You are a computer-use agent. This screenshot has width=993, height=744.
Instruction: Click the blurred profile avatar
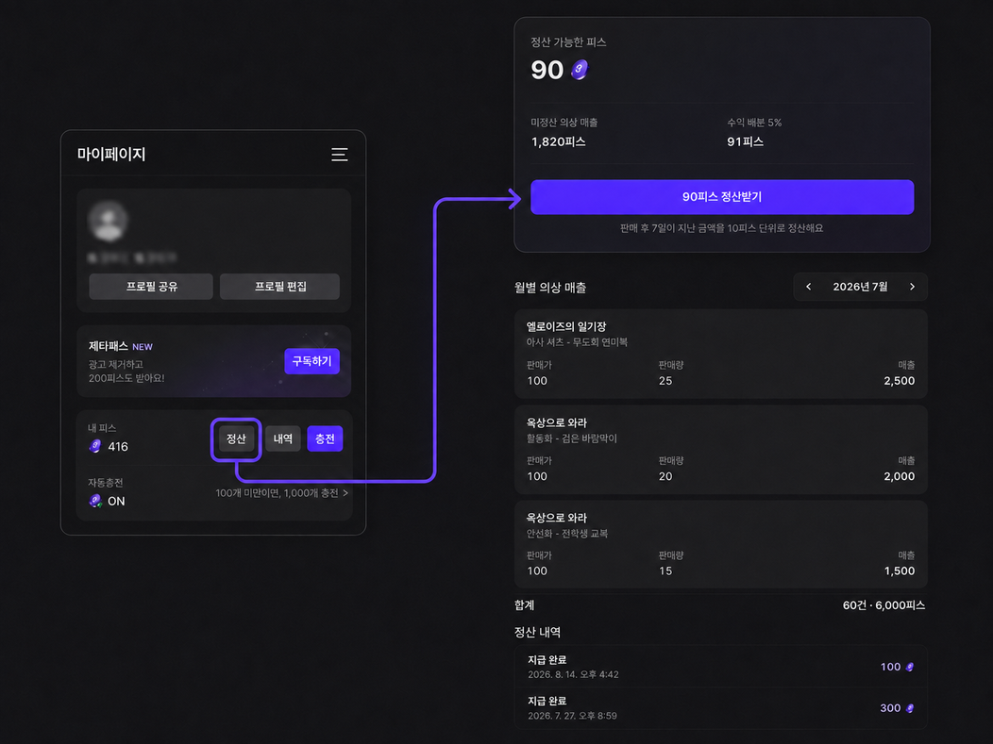pos(109,221)
